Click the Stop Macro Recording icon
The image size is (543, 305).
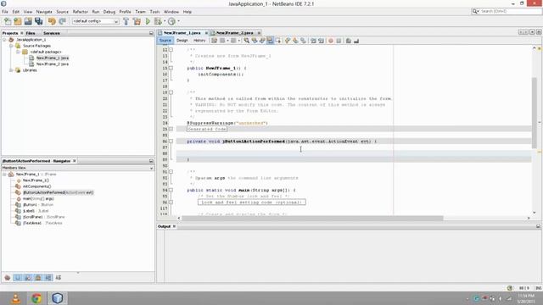point(339,41)
